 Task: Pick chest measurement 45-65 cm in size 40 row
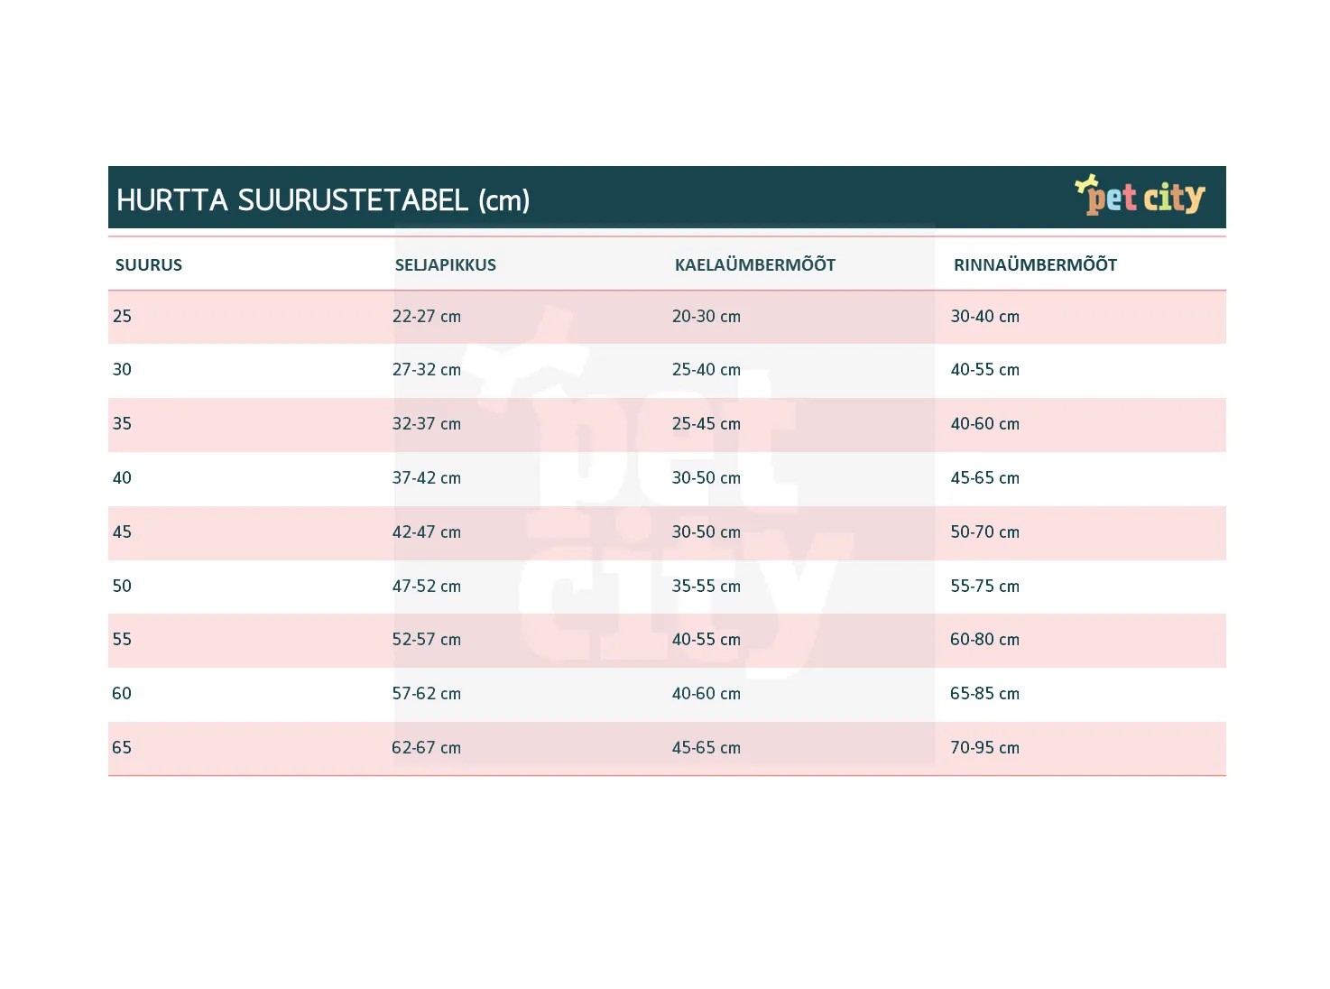985,478
